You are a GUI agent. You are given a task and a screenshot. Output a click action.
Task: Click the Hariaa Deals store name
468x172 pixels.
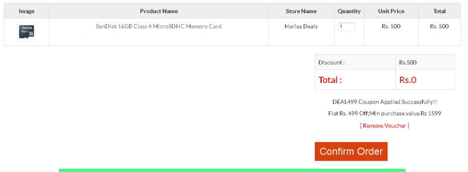(x=301, y=26)
